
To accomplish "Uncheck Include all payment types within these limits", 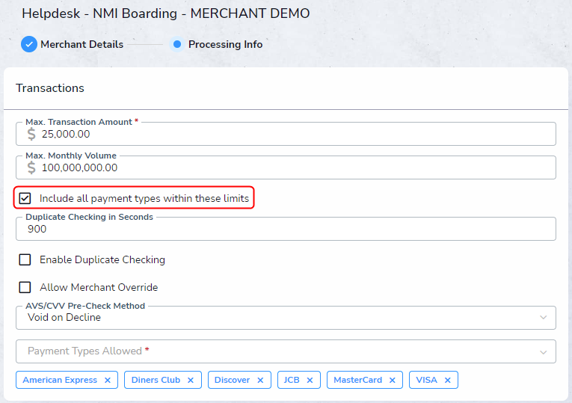I will point(25,198).
